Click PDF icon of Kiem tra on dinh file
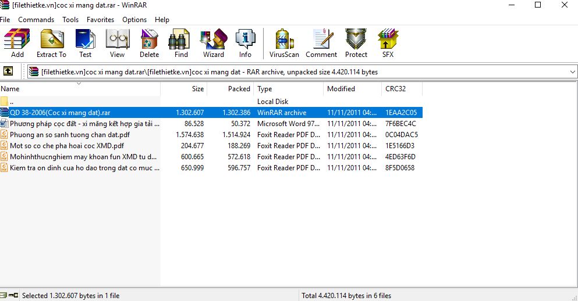 pos(4,168)
